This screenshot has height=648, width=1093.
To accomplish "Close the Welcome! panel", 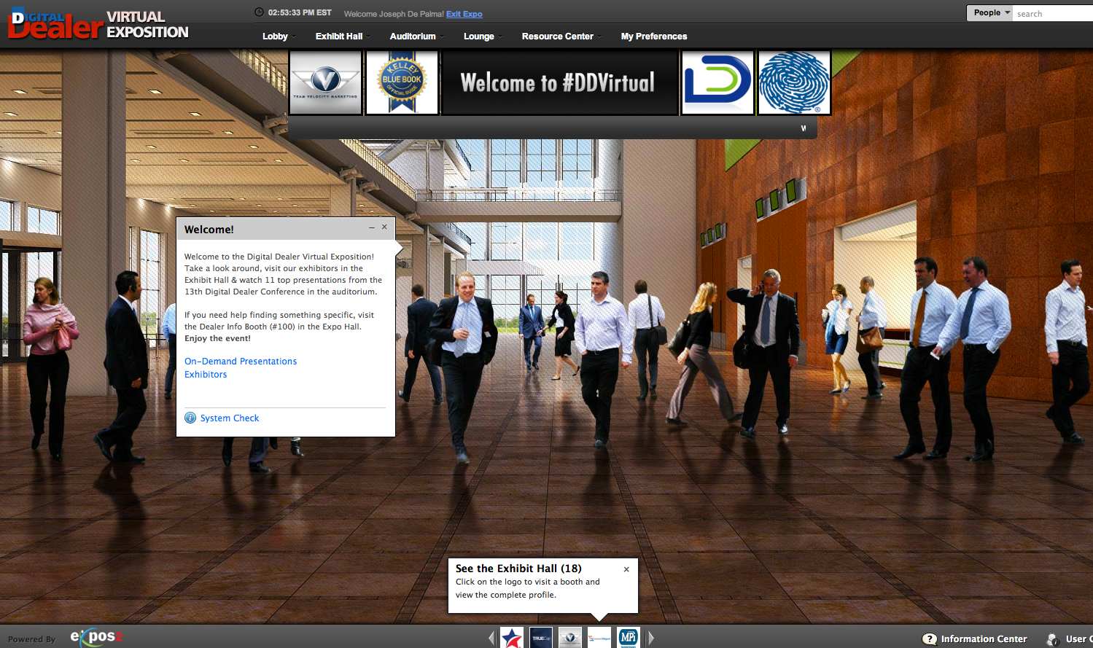I will (384, 227).
